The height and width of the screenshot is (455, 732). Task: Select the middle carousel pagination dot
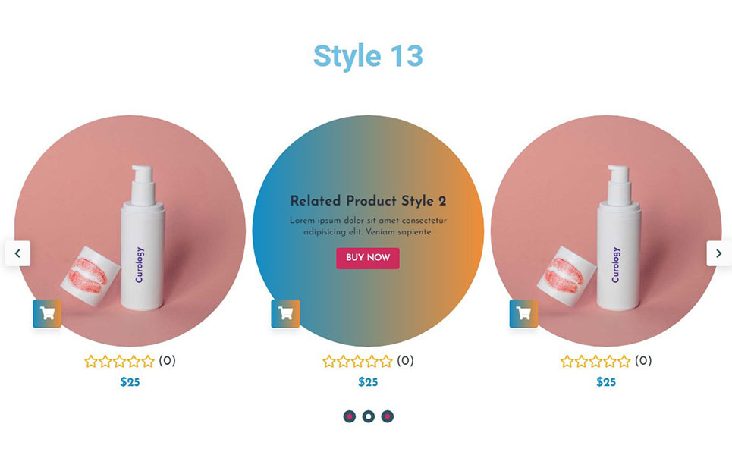369,416
